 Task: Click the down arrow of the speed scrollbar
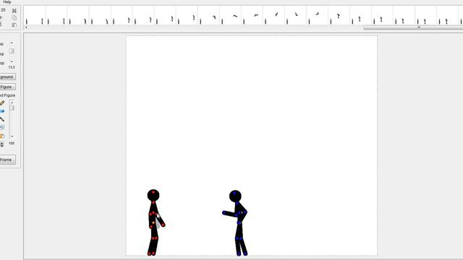[12, 61]
